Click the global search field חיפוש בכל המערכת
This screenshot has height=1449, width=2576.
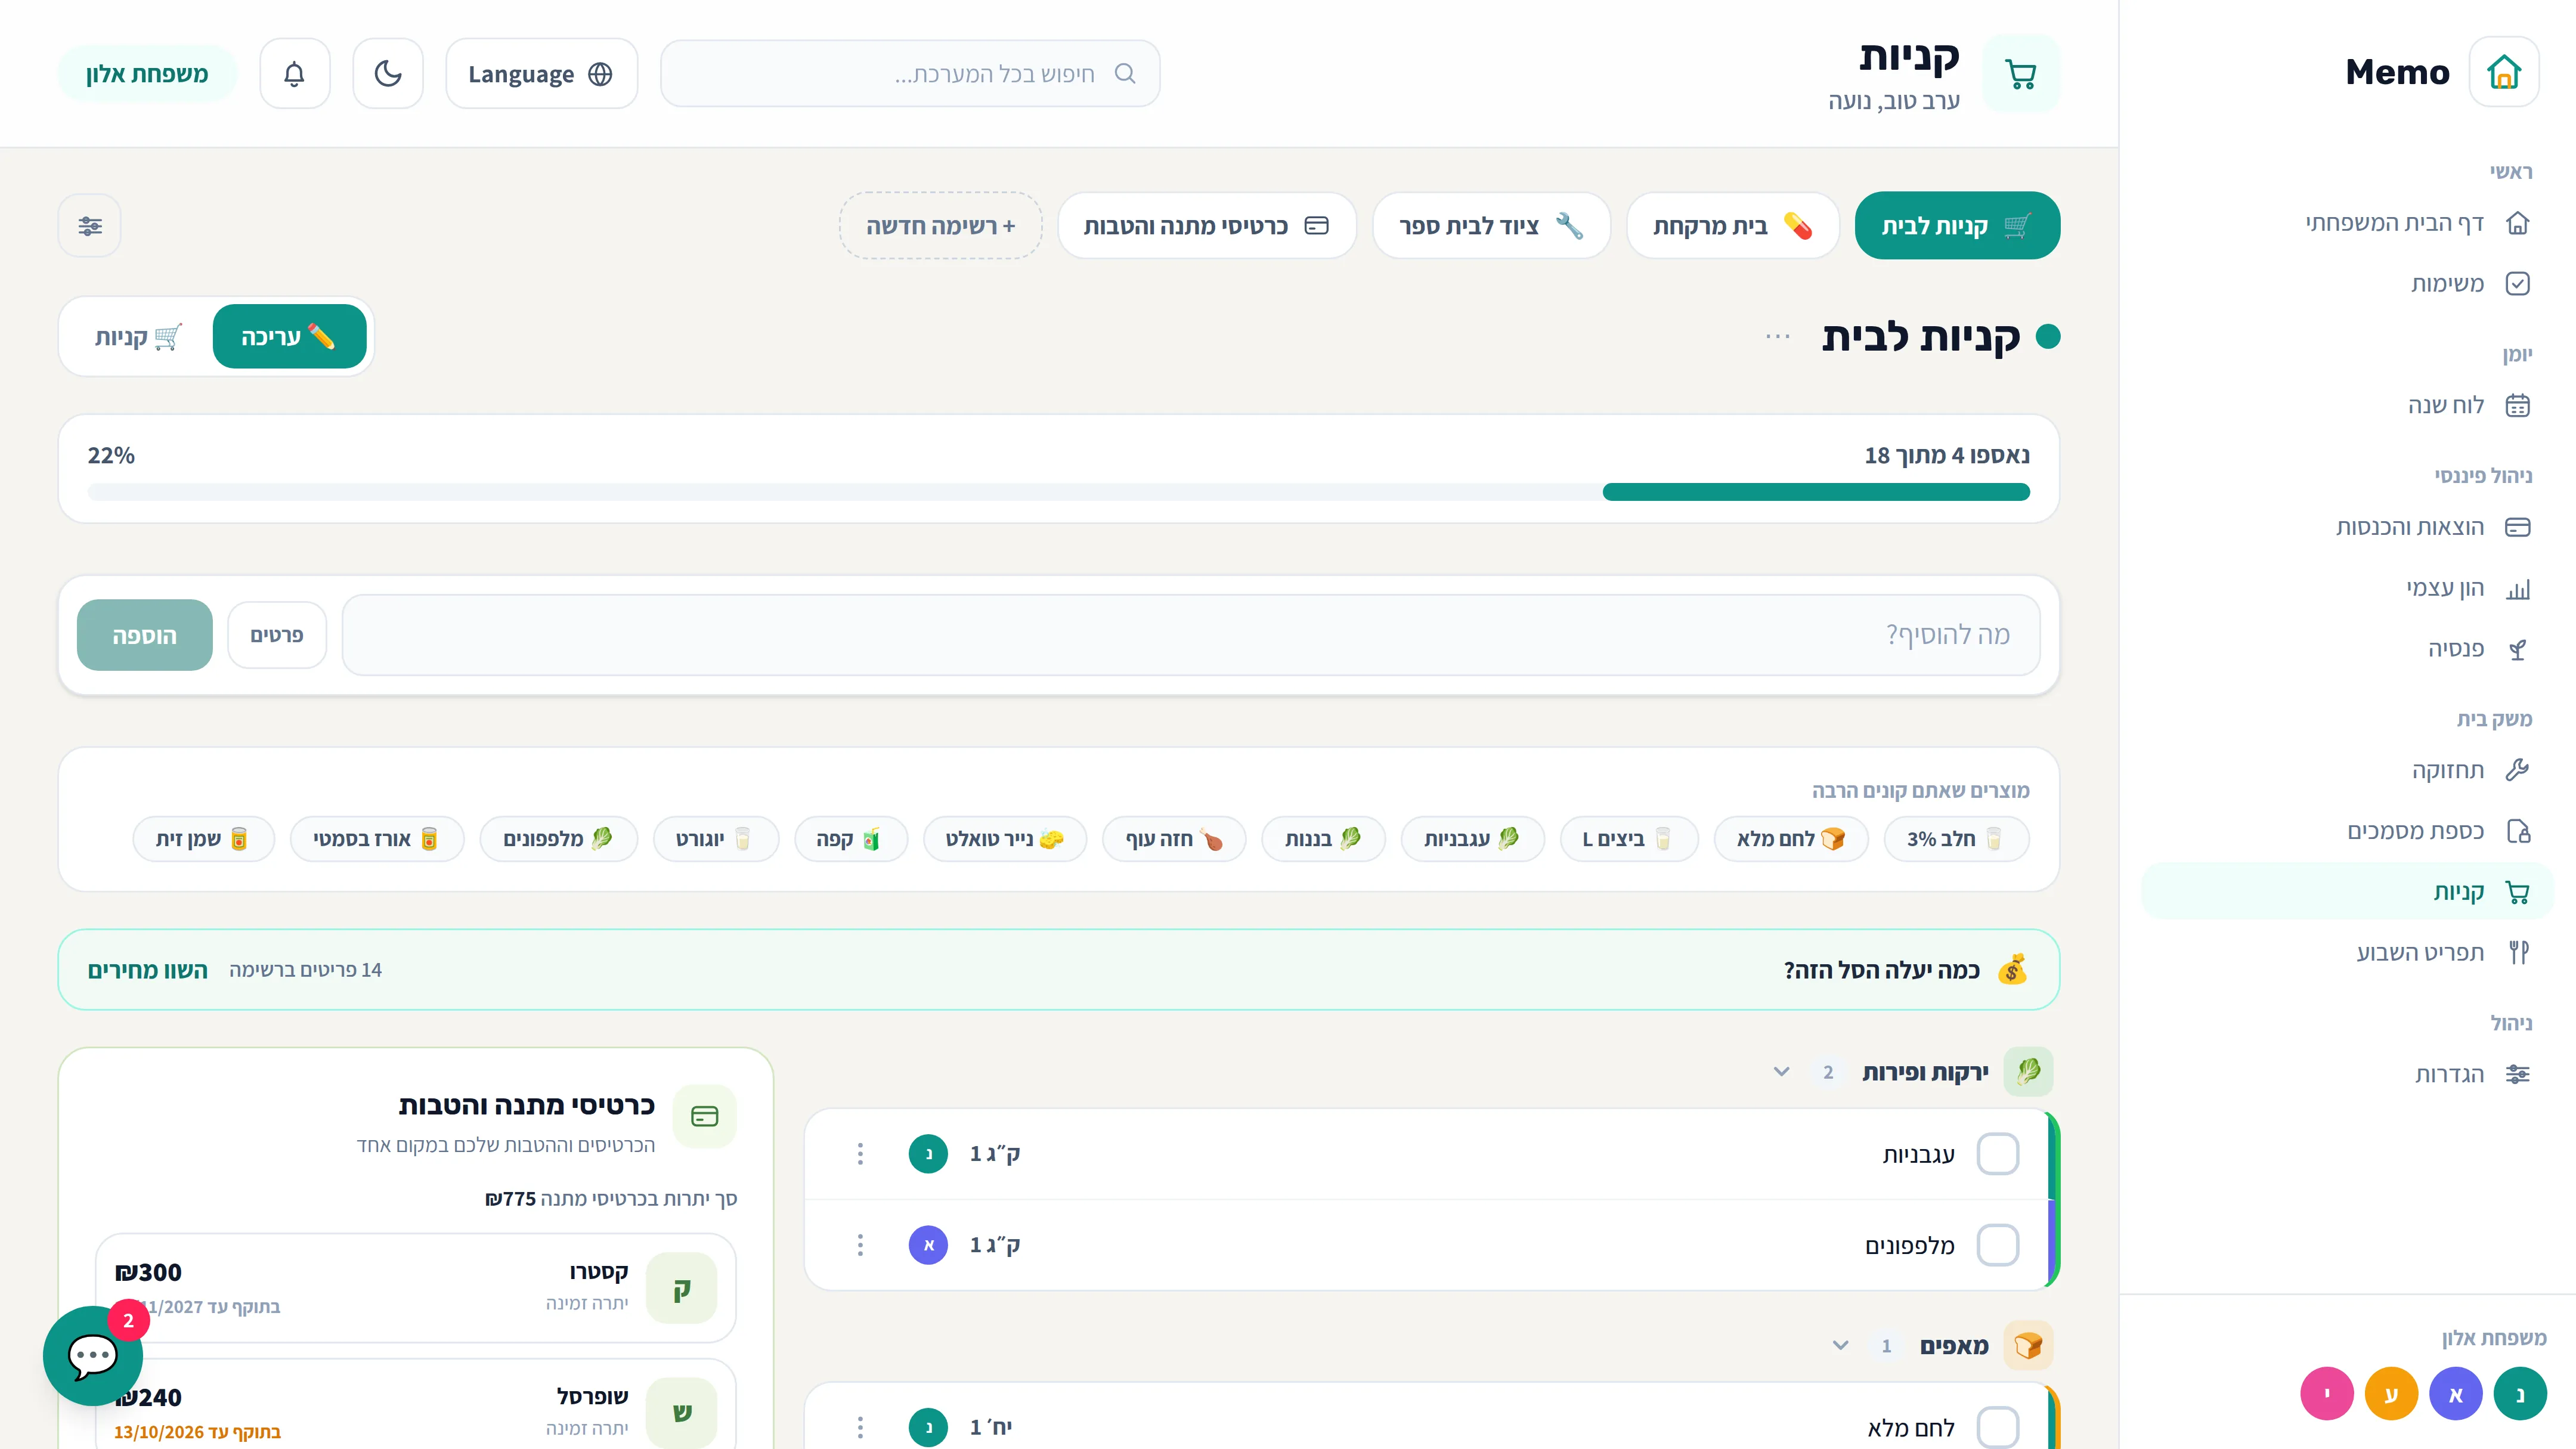tap(910, 74)
